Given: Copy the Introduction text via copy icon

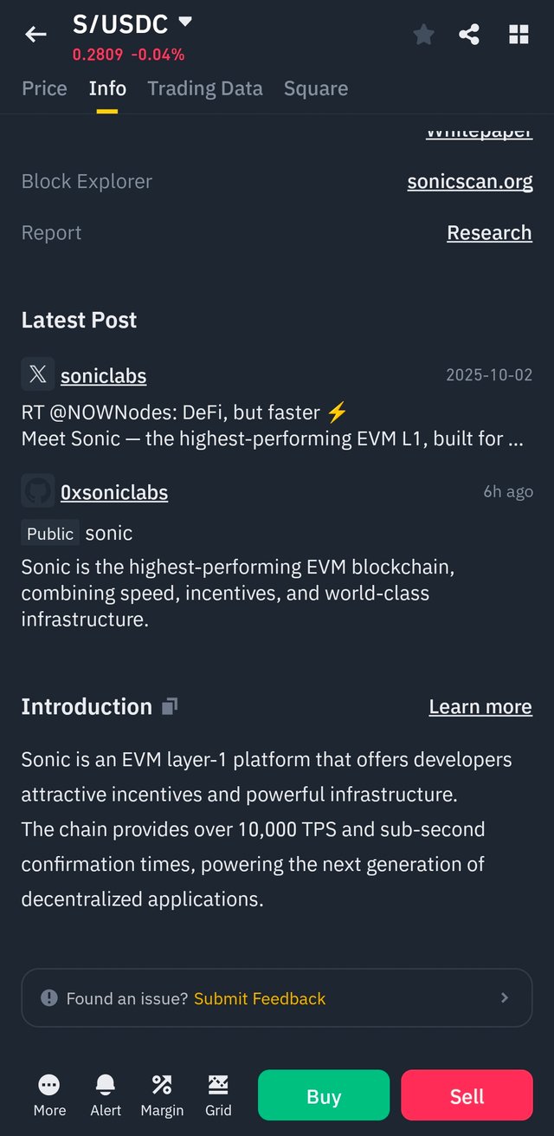Looking at the screenshot, I should coord(170,706).
